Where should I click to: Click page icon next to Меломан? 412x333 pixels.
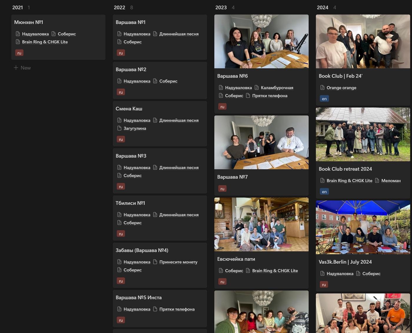coord(377,181)
